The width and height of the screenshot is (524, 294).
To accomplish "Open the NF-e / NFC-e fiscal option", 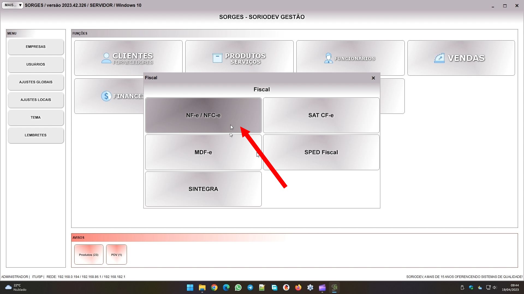I will (203, 115).
